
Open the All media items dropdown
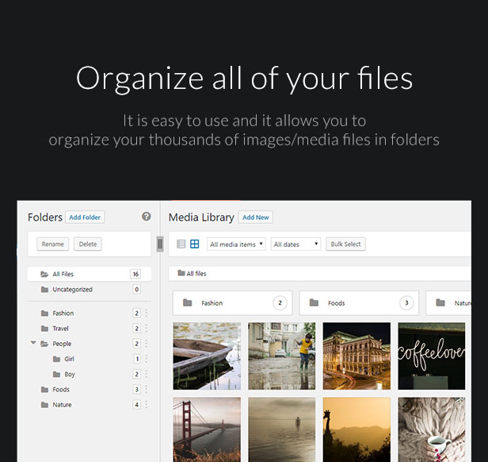click(x=236, y=244)
